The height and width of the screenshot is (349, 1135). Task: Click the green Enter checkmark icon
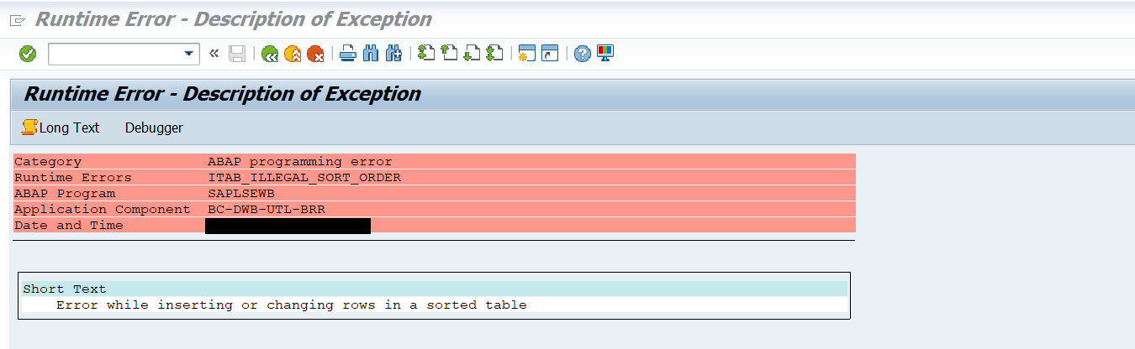[28, 54]
